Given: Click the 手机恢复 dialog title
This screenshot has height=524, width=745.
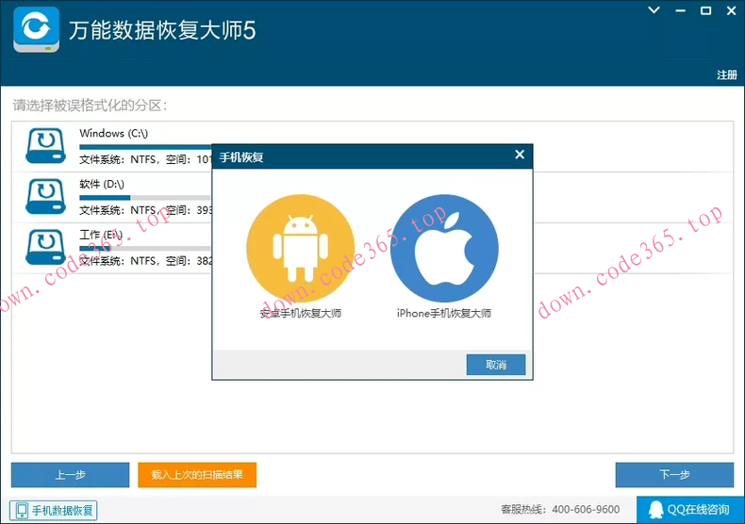Looking at the screenshot, I should 241,157.
